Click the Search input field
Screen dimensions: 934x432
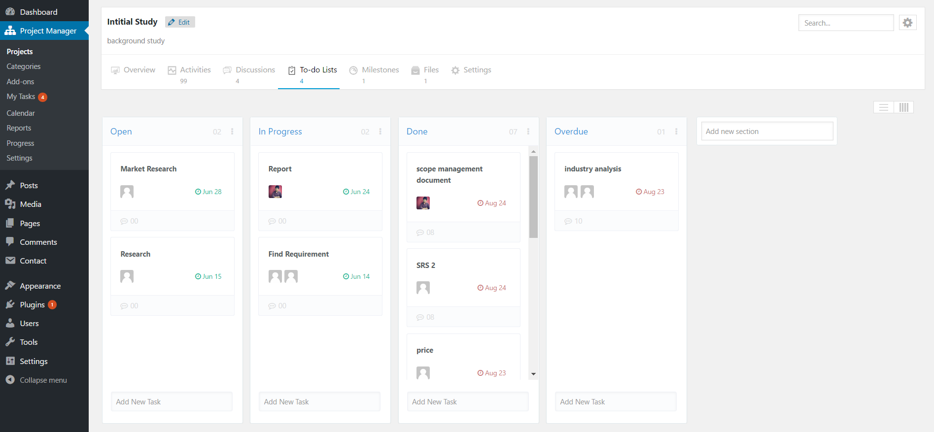click(846, 23)
